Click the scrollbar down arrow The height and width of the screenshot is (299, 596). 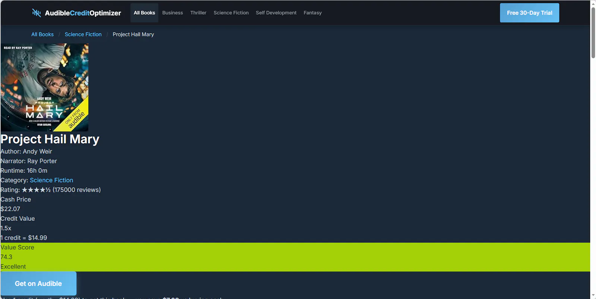593,296
